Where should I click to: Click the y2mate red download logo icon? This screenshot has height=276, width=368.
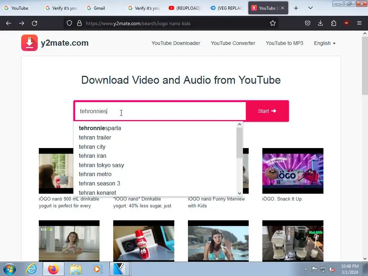pos(29,43)
